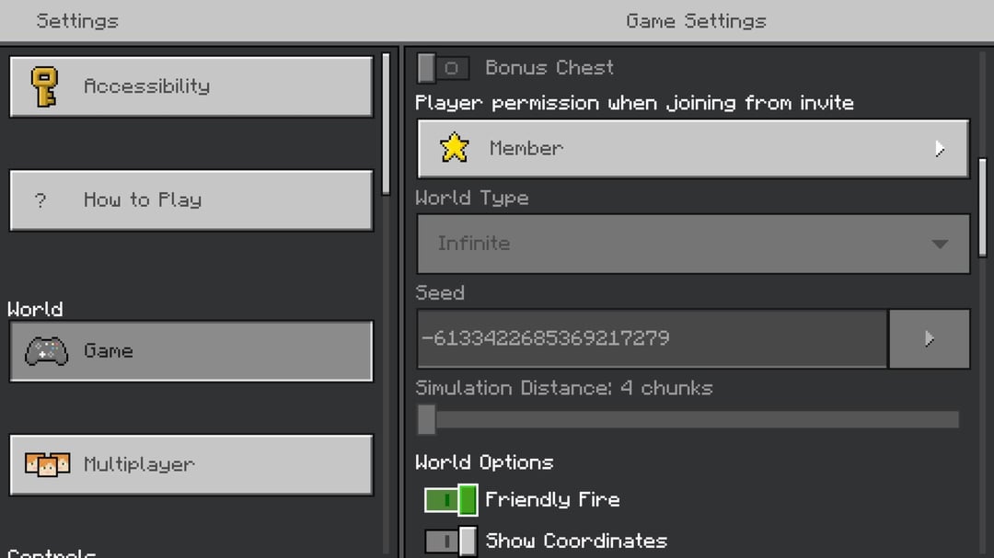
Task: Click the right arrow on Member selector
Action: [x=939, y=148]
